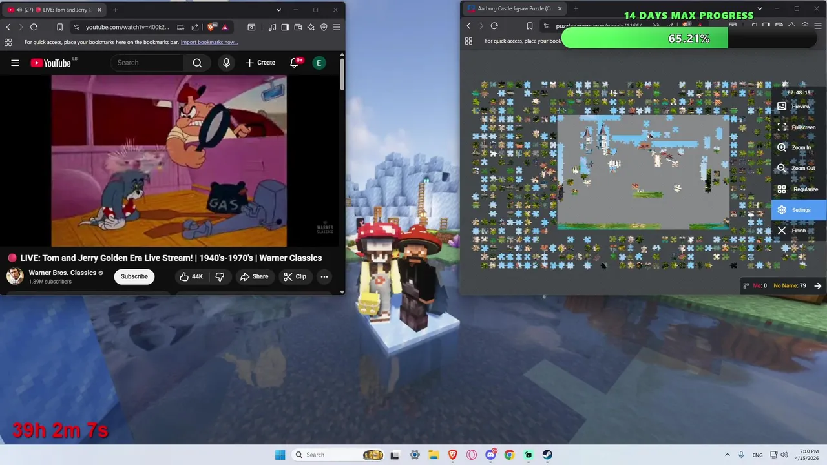This screenshot has width=827, height=465.
Task: Open more actions three-dot menu
Action: pos(324,276)
